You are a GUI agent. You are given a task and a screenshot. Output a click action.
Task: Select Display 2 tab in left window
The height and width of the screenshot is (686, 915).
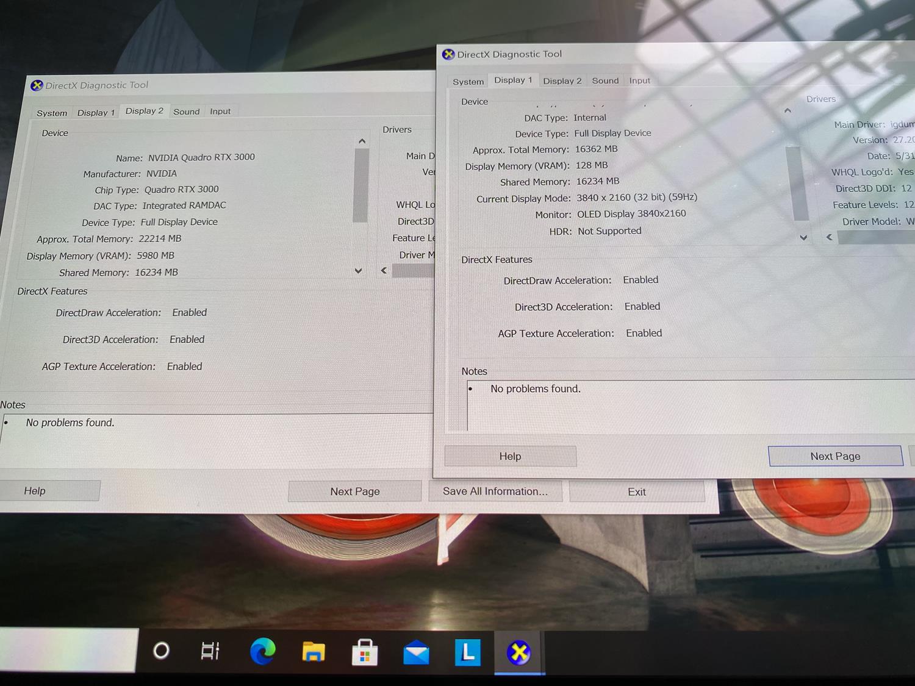tap(144, 111)
